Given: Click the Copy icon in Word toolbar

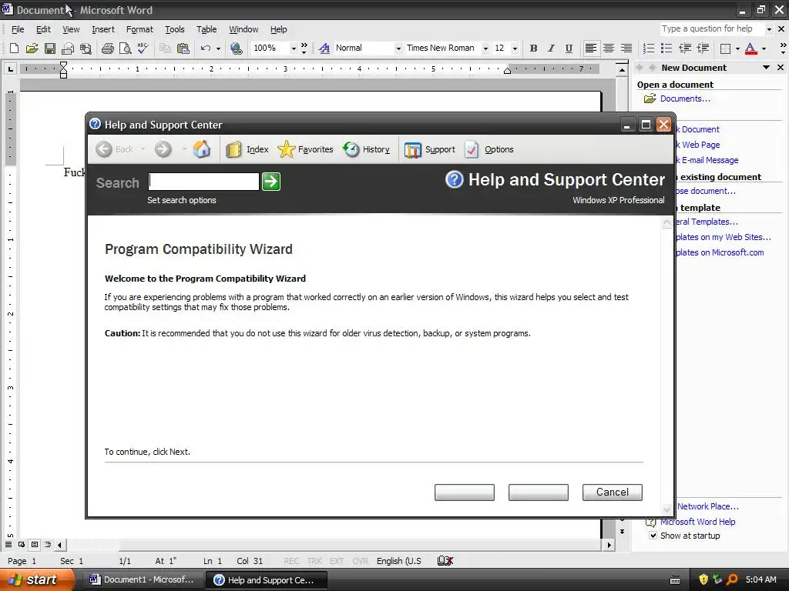Looking at the screenshot, I should 165,48.
